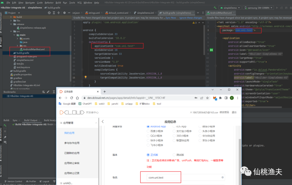Open 我的应用 in sidebar
This screenshot has width=292, height=185.
[x=69, y=133]
